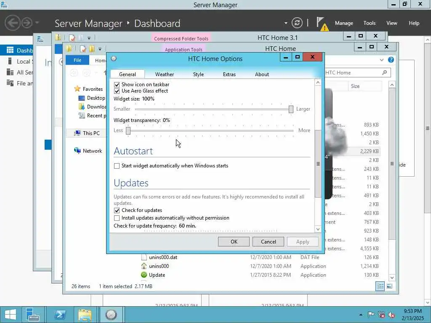431x323 pixels.
Task: Click options dialog scroll down arrow
Action: pos(318,229)
